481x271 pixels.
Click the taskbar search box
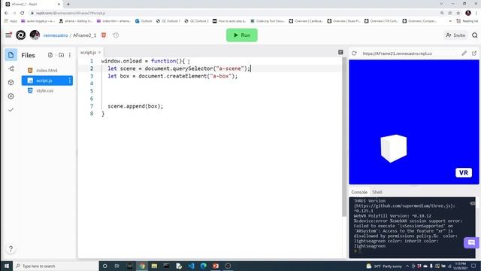point(56,266)
